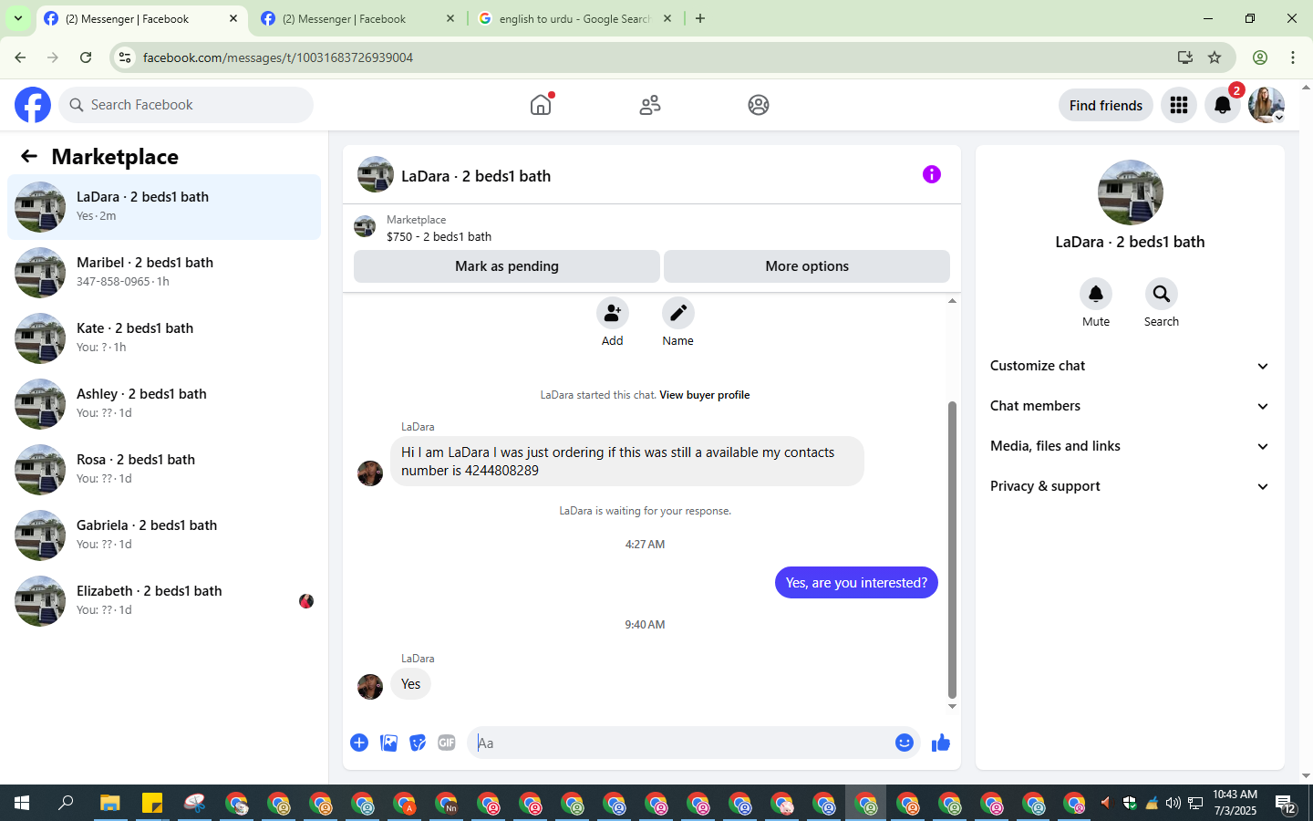Click the browser address bar URL

278,57
